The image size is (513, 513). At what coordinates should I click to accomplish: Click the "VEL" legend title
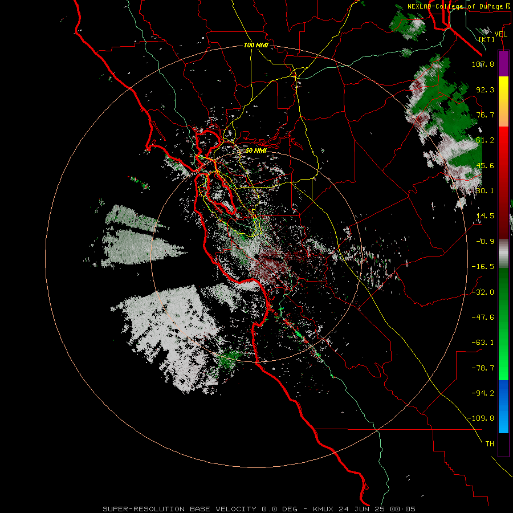click(500, 34)
